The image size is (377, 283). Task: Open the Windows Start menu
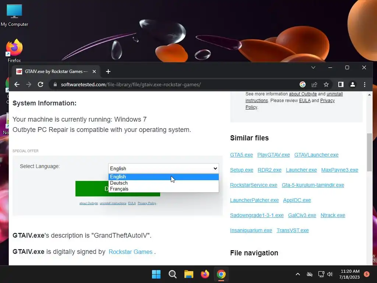tap(156, 274)
